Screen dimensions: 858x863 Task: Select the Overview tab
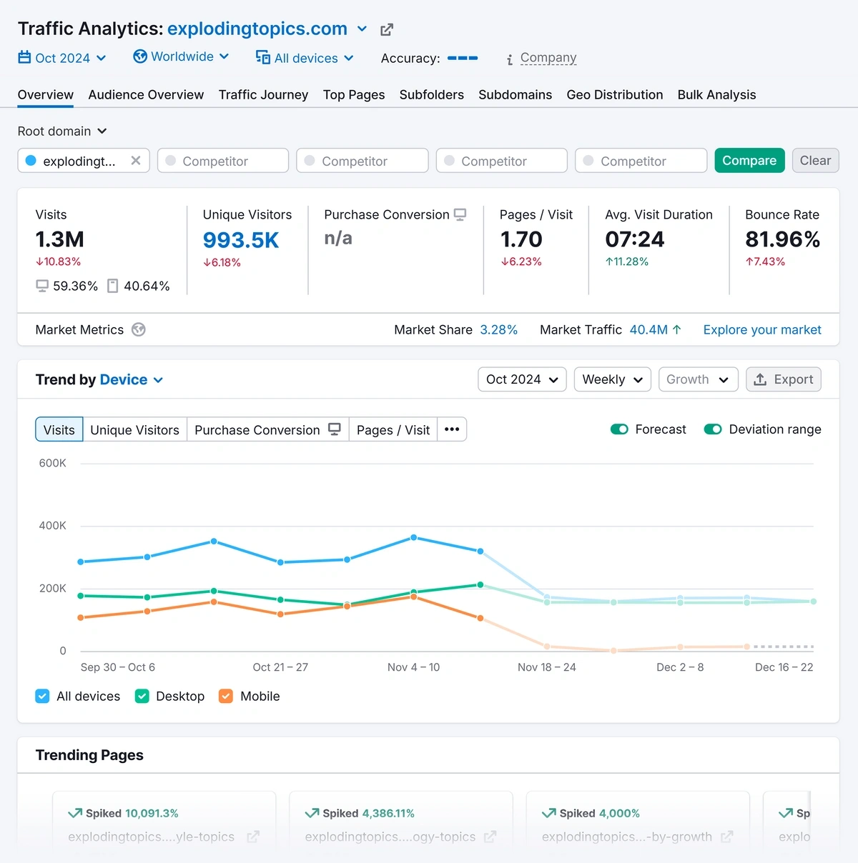(46, 94)
